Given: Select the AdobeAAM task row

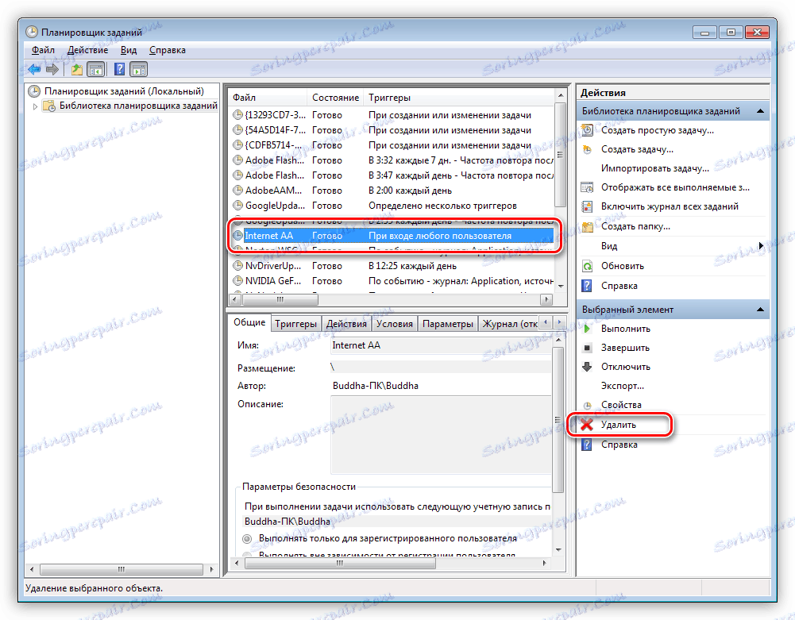Looking at the screenshot, I should pyautogui.click(x=393, y=191).
